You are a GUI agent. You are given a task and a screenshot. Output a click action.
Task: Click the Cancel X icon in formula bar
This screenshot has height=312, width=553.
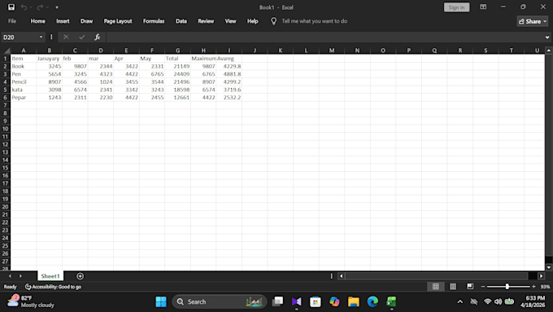tap(66, 37)
